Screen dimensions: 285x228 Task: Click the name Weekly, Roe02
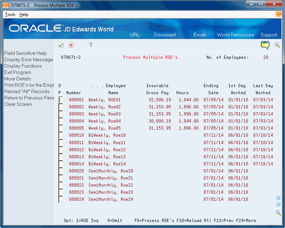click(x=104, y=107)
